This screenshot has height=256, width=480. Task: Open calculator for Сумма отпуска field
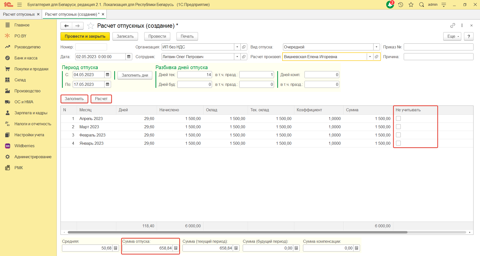point(176,248)
